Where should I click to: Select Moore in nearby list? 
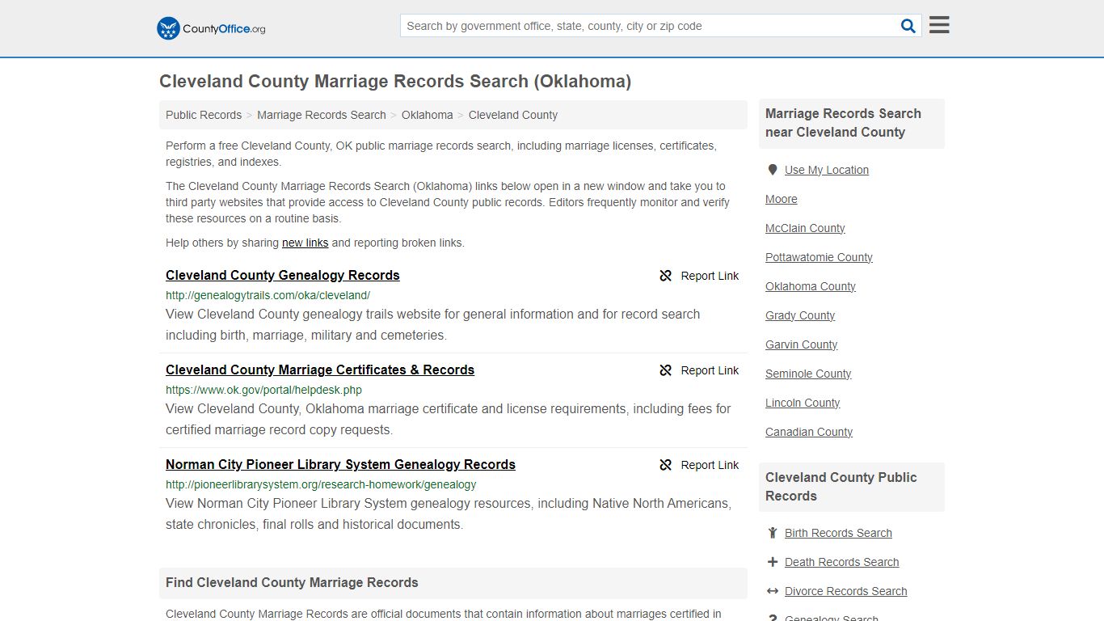click(782, 199)
